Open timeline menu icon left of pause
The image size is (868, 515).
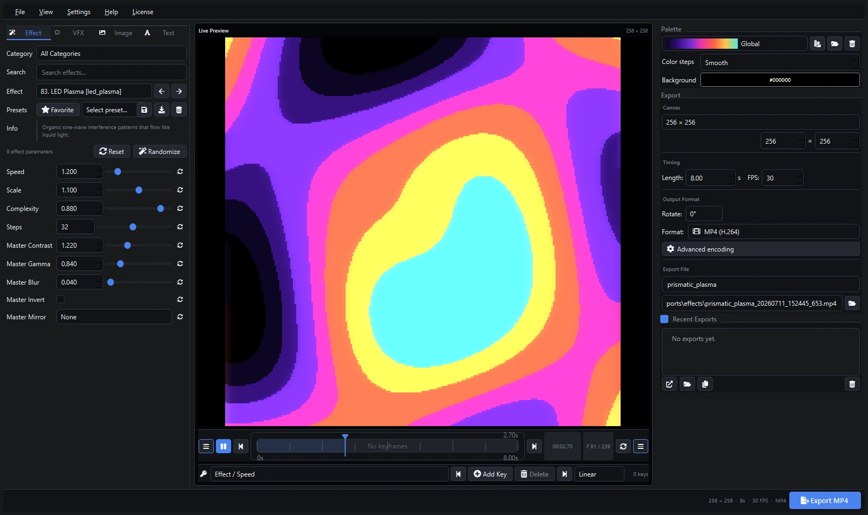point(206,446)
